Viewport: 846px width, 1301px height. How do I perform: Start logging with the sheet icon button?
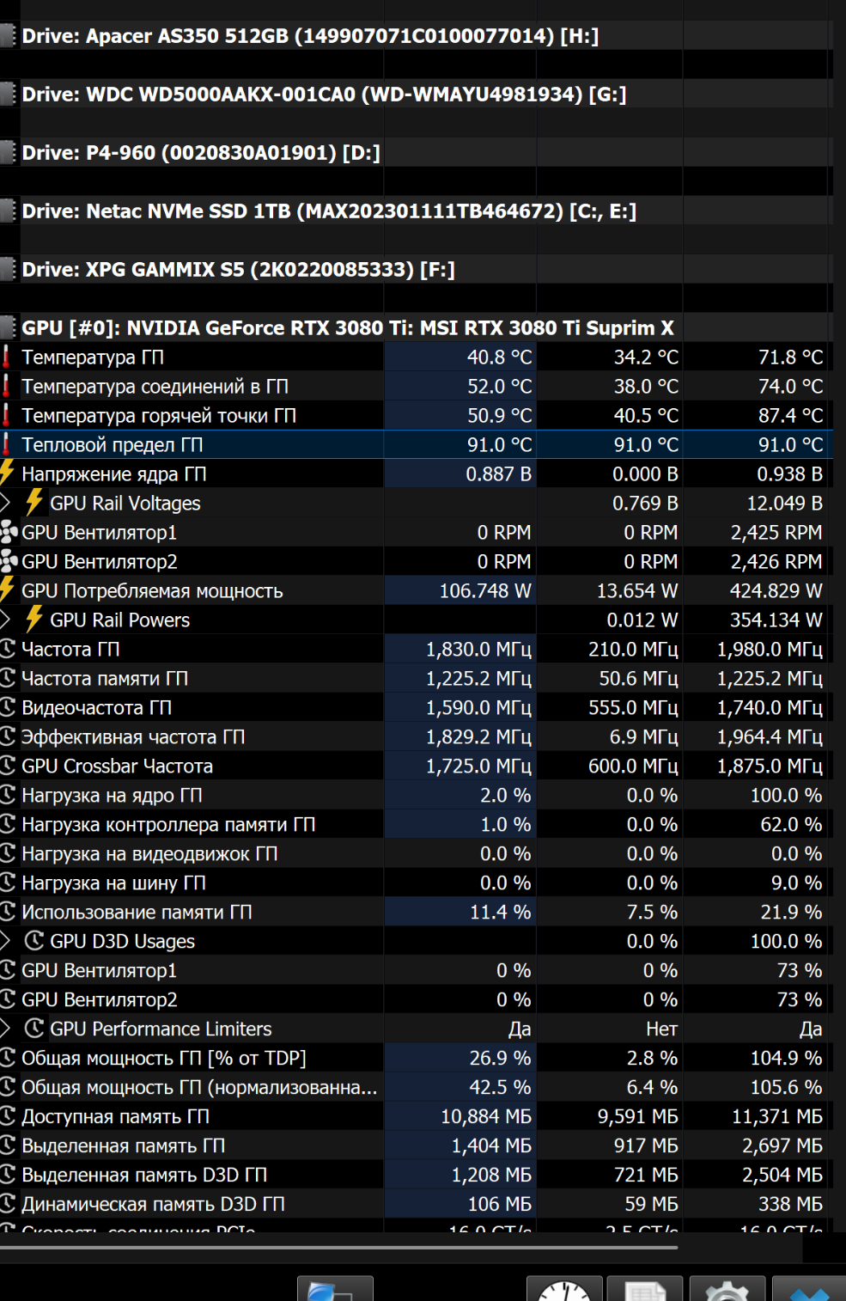click(645, 1288)
